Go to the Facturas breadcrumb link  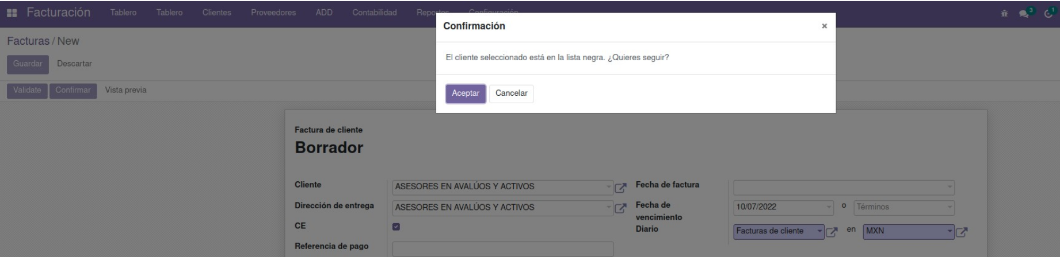click(28, 41)
